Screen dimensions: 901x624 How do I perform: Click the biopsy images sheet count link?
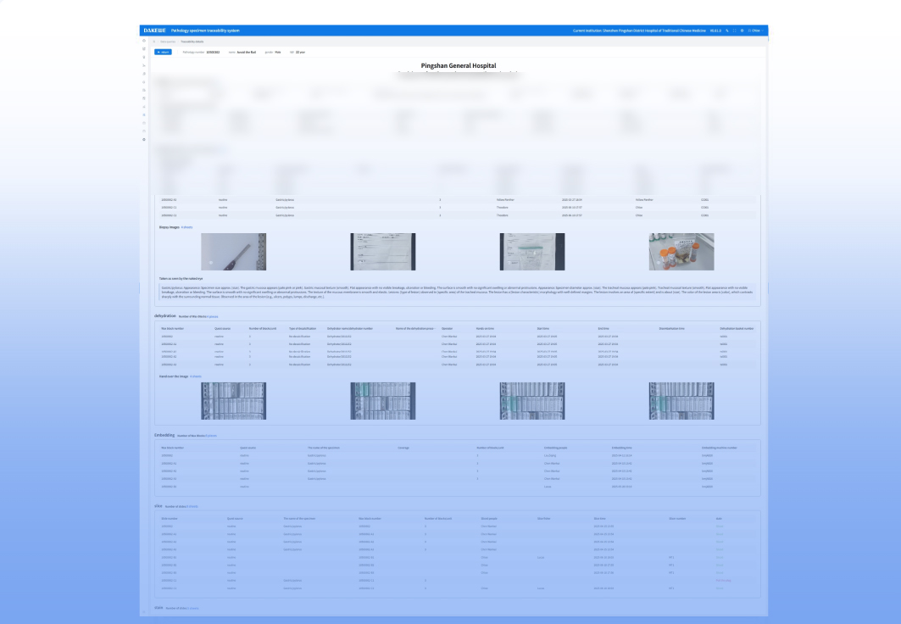pos(187,227)
